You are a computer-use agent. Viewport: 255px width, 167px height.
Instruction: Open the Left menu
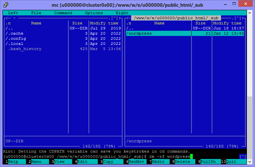(13, 13)
